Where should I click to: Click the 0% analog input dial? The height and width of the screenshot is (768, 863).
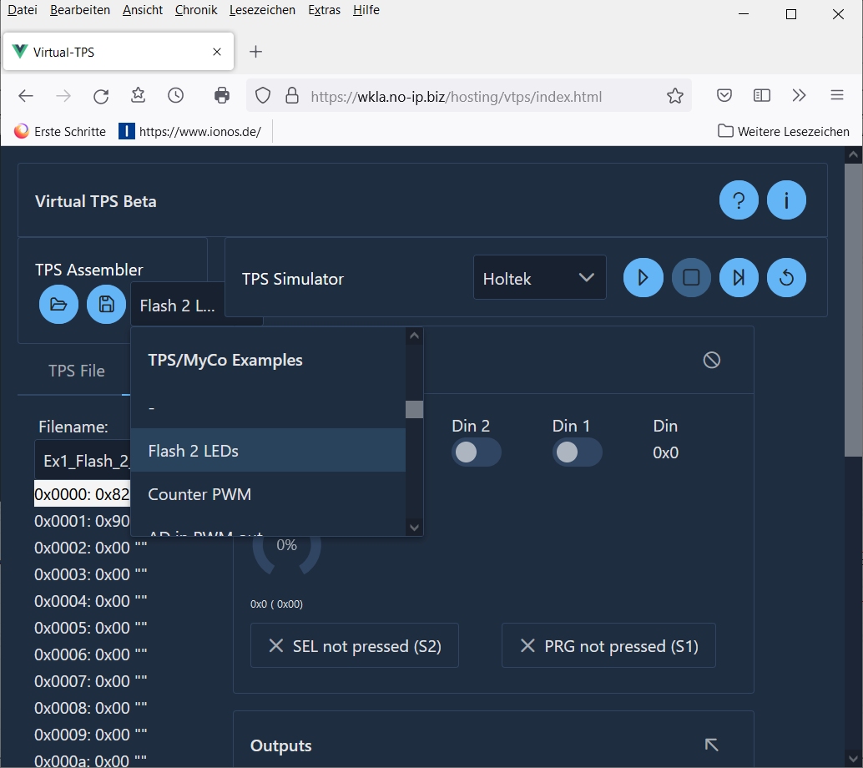[286, 545]
